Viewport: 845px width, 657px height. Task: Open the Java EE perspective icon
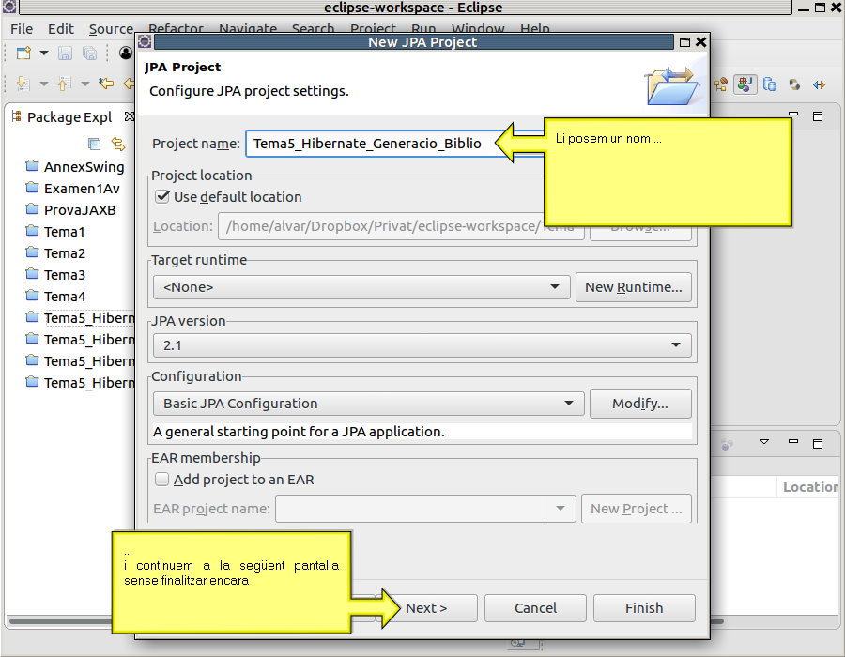point(721,84)
